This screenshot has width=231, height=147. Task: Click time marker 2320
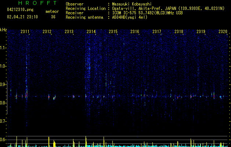point(223,31)
